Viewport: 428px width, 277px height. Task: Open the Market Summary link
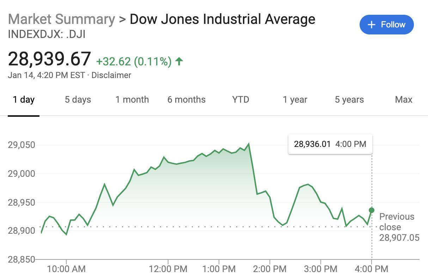[x=61, y=19]
